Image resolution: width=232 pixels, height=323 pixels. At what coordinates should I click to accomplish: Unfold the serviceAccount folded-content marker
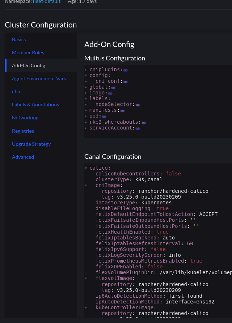[138, 128]
